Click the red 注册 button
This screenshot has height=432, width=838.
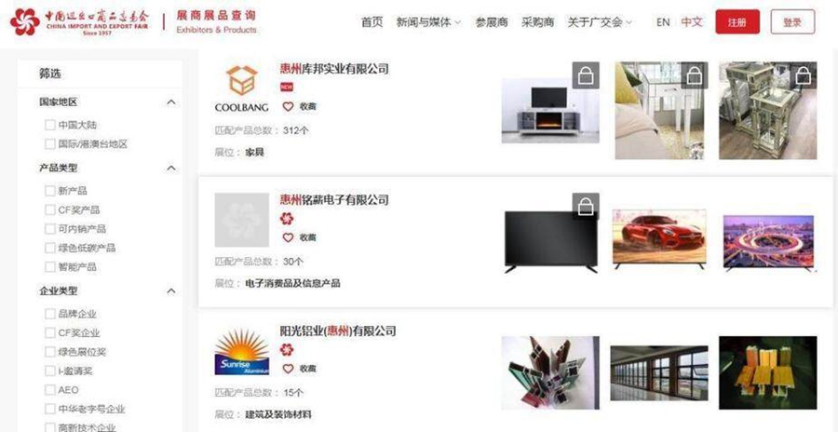tap(737, 22)
